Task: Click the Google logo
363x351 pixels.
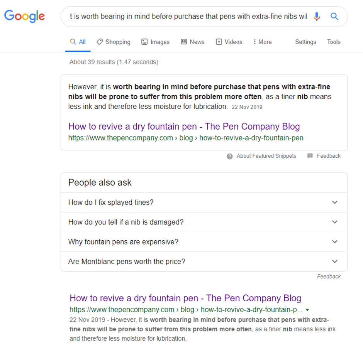Action: tap(25, 16)
